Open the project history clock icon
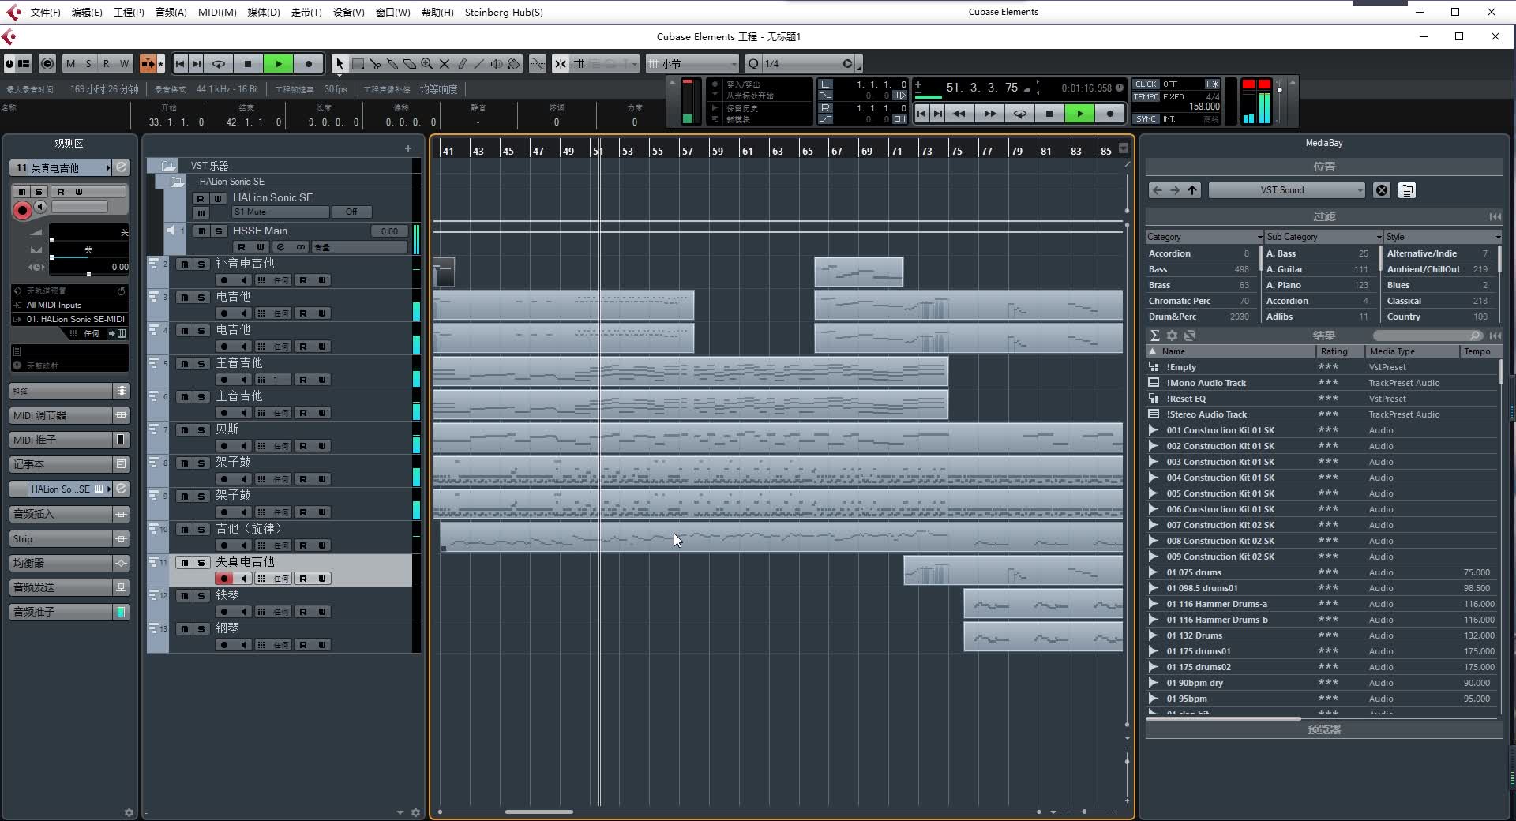The width and height of the screenshot is (1516, 821). 47,64
